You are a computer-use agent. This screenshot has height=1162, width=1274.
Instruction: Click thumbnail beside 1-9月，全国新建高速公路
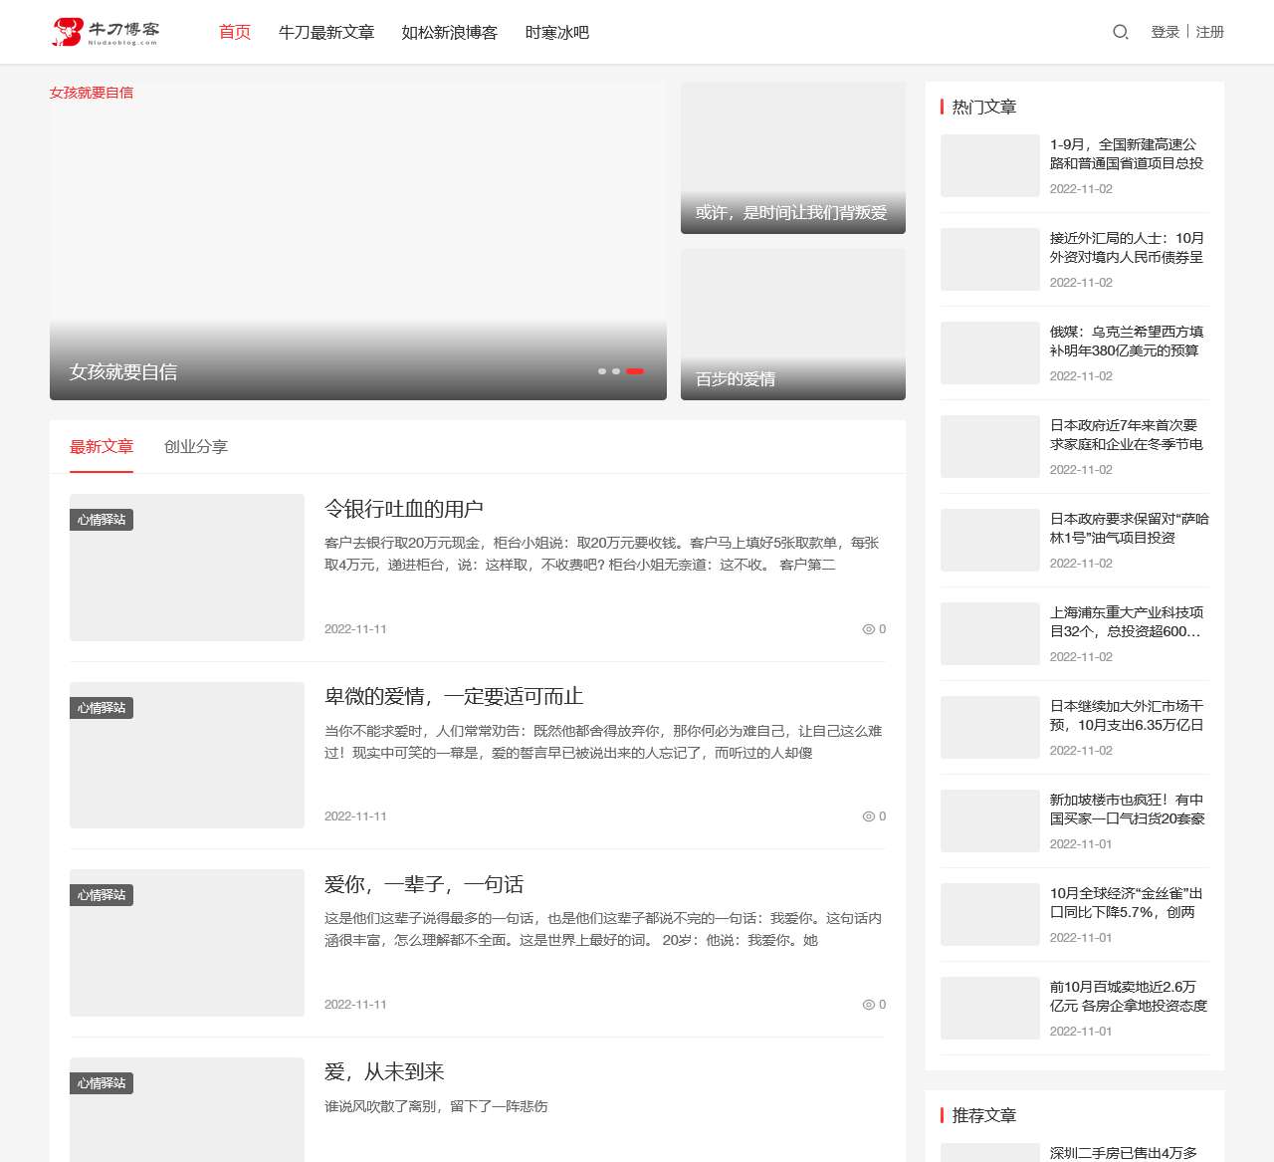(x=990, y=165)
